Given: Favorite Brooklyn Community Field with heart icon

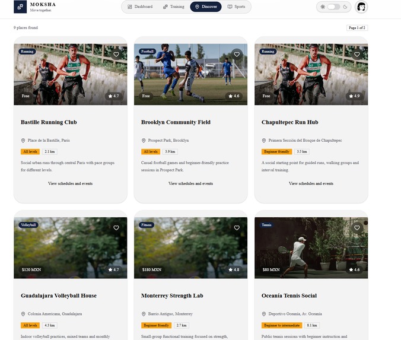Looking at the screenshot, I should (x=237, y=54).
